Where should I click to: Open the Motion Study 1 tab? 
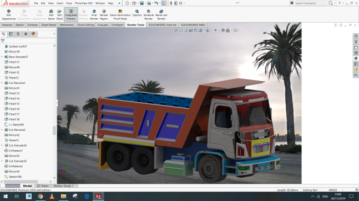pos(63,186)
